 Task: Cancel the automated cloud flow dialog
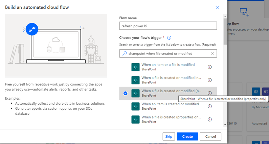pyautogui.click(x=210, y=136)
